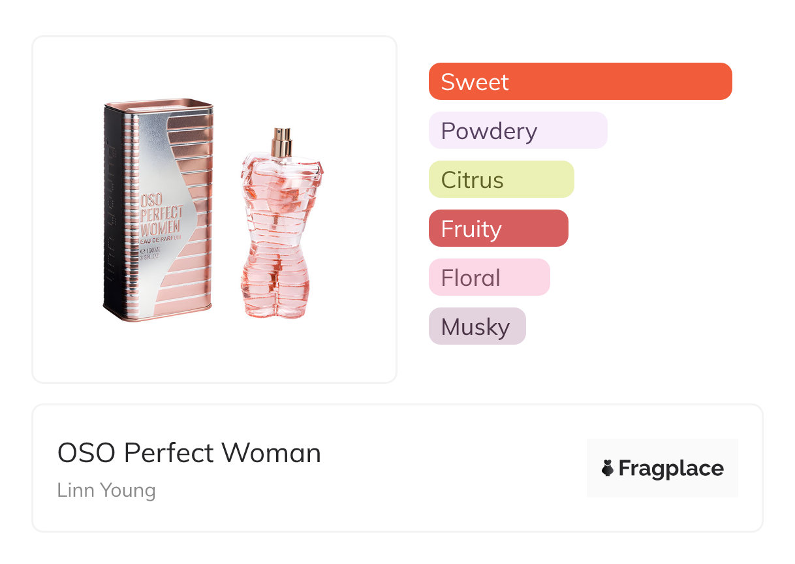795x564 pixels.
Task: Select the Powdery accord bar
Action: 518,131
